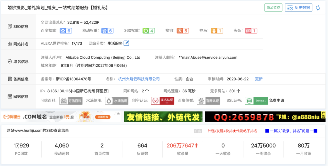This screenshot has width=328, height=166.
Task: Click the 一月收录 value 80万
Action: coord(304,146)
